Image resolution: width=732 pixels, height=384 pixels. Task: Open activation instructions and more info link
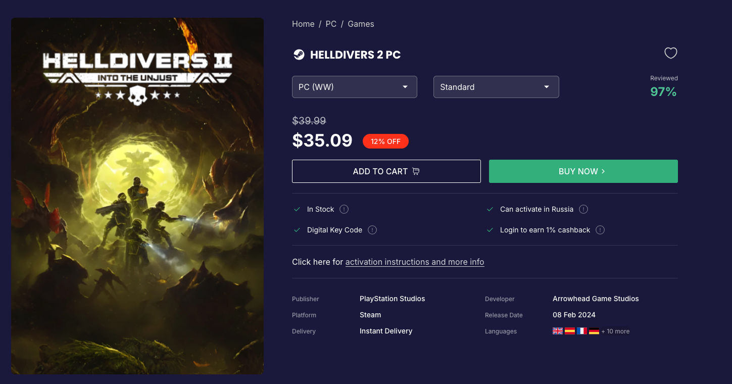(415, 262)
